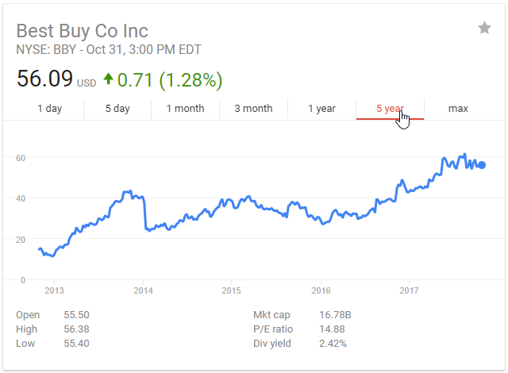This screenshot has width=508, height=373.
Task: Click the star icon to follow stock
Action: tap(484, 28)
